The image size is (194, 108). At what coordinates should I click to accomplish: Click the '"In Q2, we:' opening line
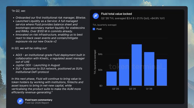[x=19, y=11]
